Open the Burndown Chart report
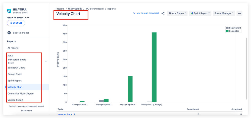 pos(16,68)
